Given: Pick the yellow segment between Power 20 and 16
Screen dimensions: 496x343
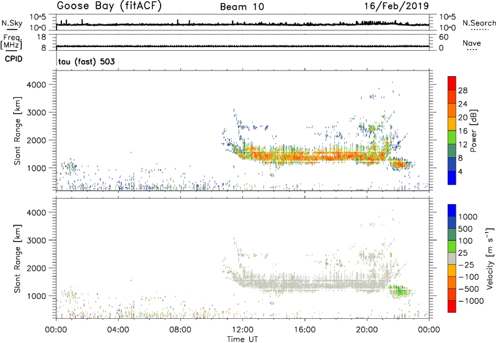Looking at the screenshot, I should (452, 123).
